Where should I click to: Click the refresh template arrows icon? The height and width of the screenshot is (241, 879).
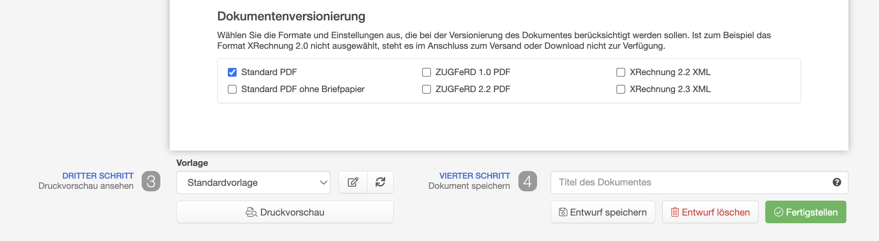coord(380,182)
